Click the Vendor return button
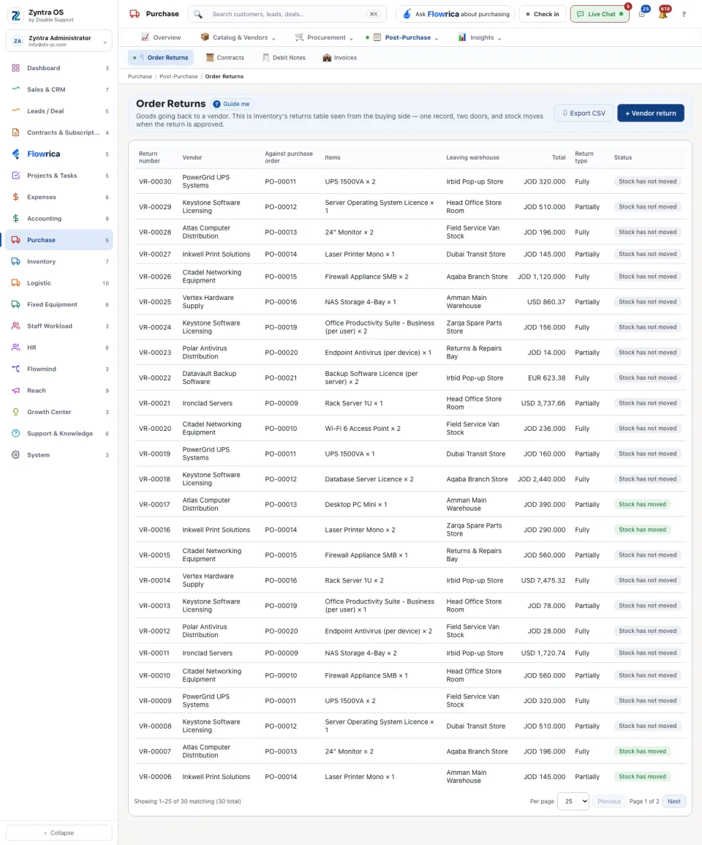Image resolution: width=702 pixels, height=845 pixels. point(650,113)
